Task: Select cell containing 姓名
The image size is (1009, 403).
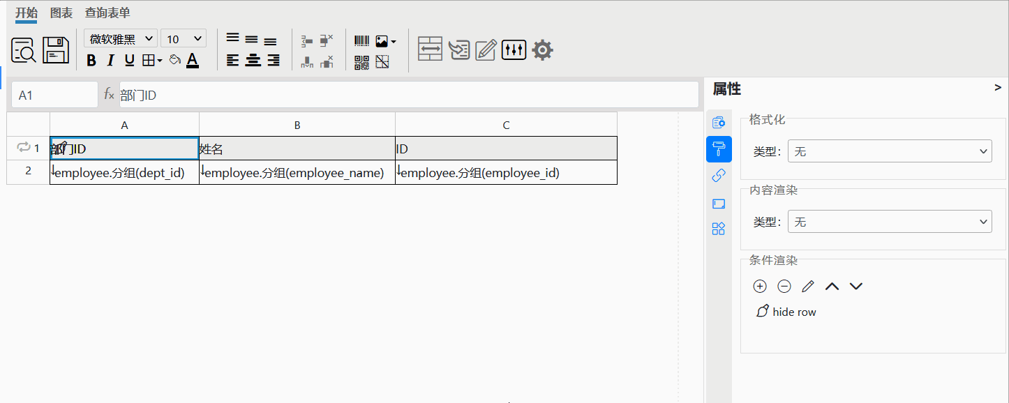Action: [x=297, y=149]
